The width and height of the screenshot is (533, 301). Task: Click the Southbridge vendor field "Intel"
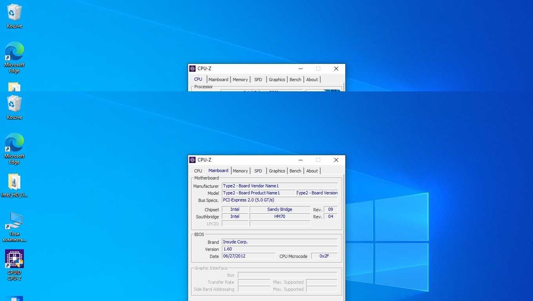click(235, 216)
